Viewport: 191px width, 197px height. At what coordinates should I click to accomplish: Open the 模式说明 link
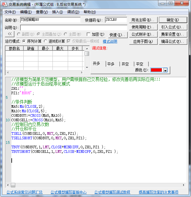[110, 41]
